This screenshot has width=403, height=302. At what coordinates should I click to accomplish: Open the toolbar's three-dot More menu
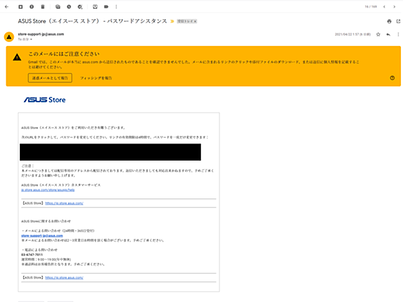tap(116, 7)
